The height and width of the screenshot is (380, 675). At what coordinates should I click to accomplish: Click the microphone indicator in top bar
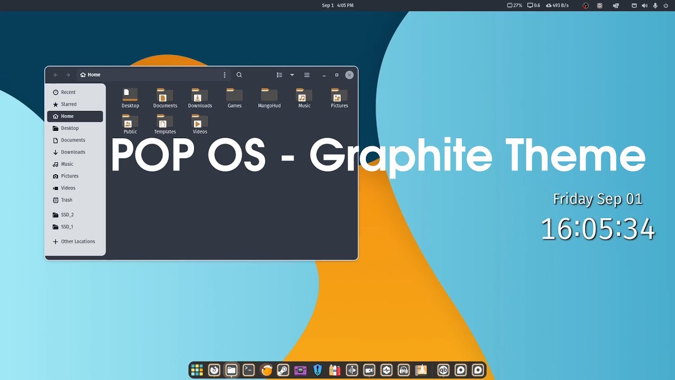click(655, 5)
